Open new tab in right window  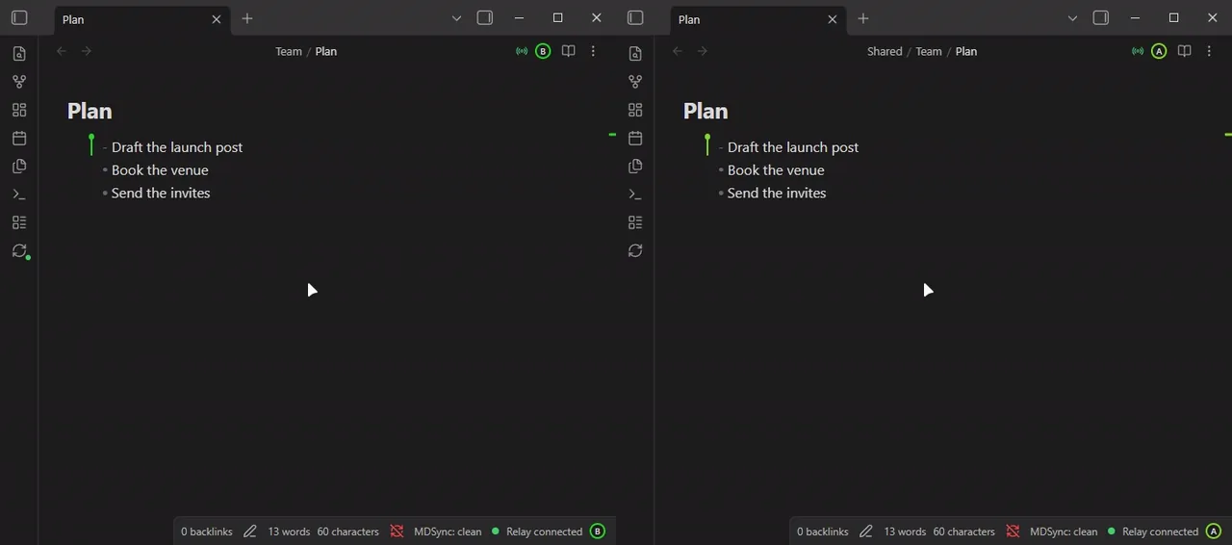[863, 18]
